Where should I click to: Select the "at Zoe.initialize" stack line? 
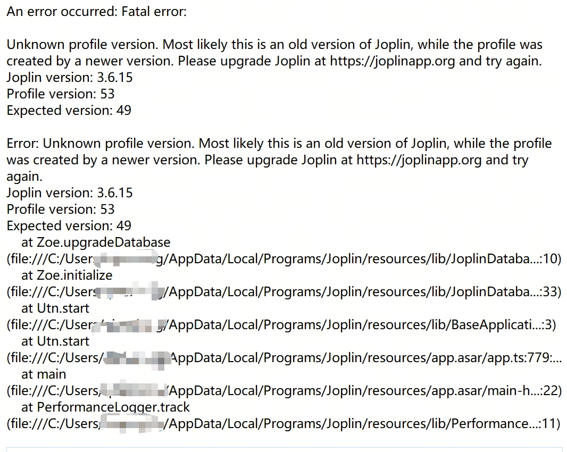67,275
